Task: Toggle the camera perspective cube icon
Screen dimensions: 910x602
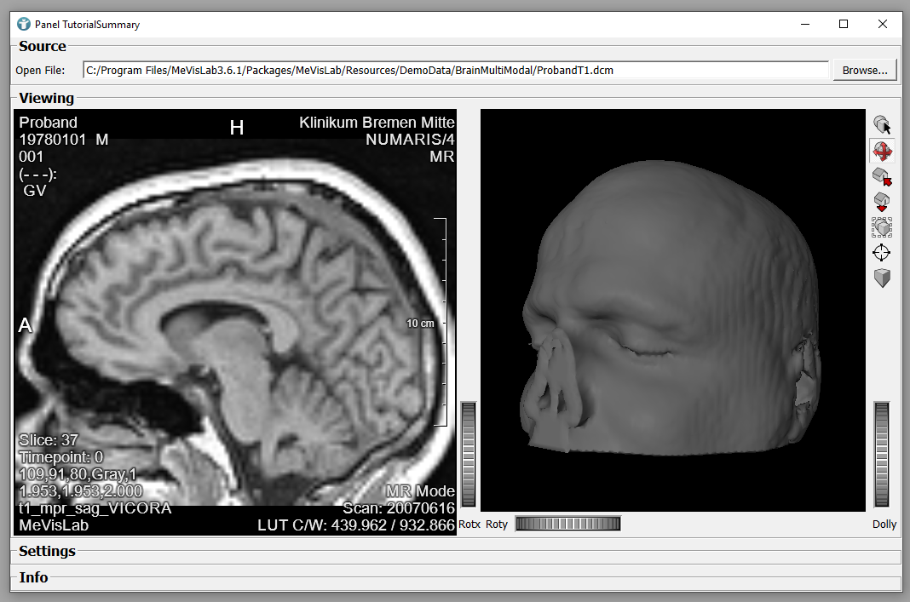Action: (x=882, y=278)
